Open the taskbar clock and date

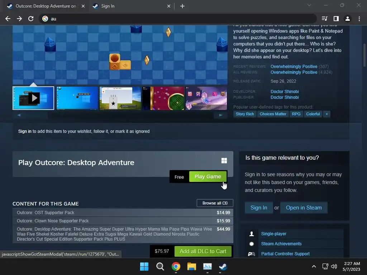point(351,266)
